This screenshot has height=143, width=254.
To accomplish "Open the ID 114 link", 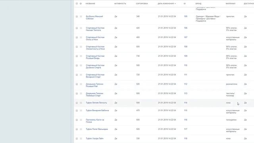I will click(x=186, y=103).
